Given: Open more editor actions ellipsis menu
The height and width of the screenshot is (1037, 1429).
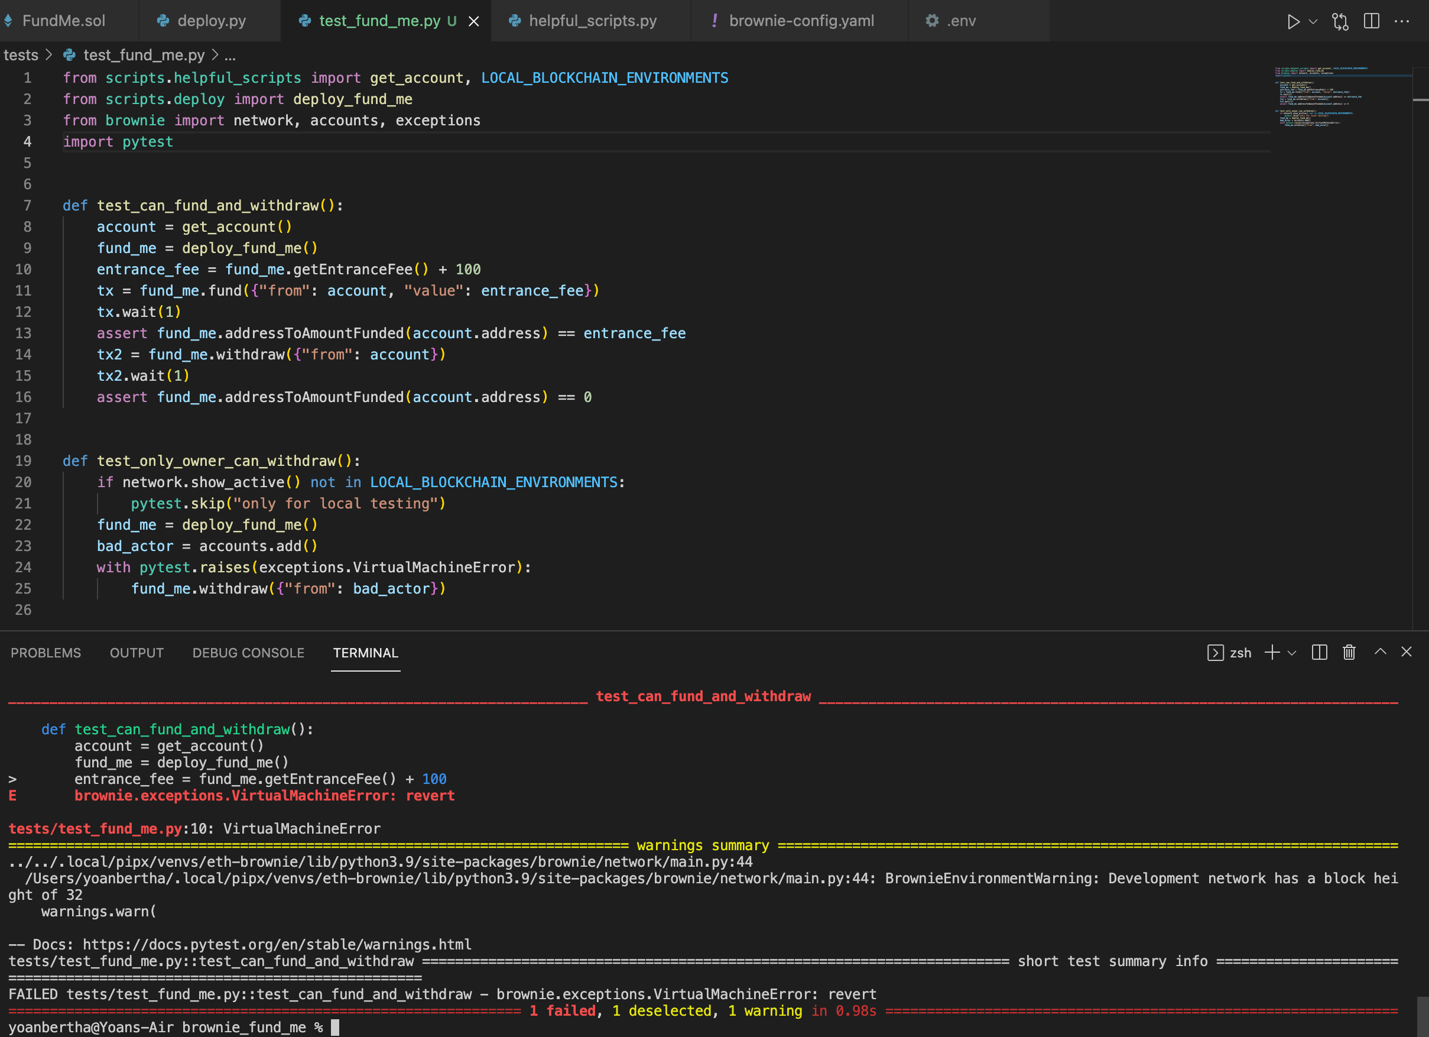Looking at the screenshot, I should 1402,21.
